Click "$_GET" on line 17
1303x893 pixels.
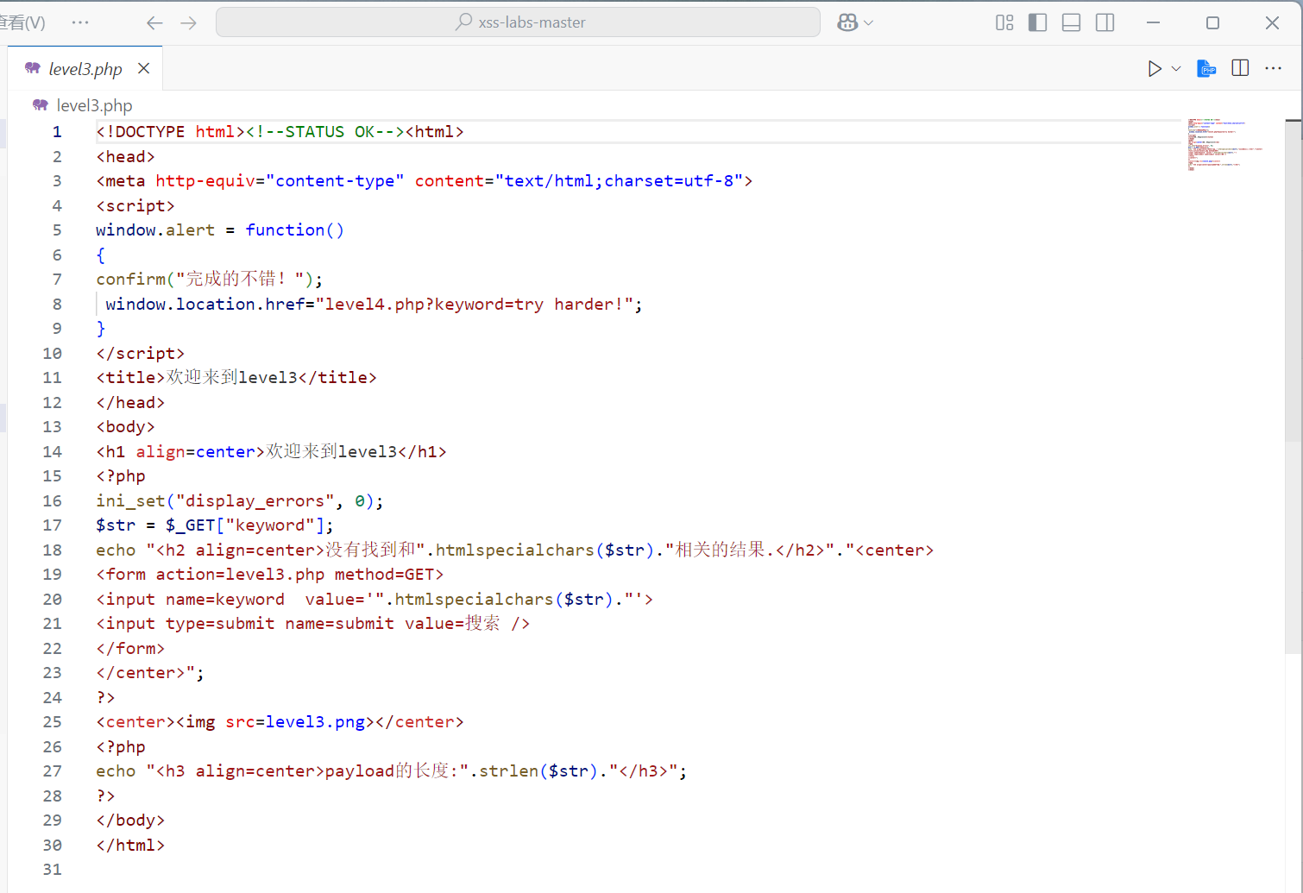coord(190,525)
